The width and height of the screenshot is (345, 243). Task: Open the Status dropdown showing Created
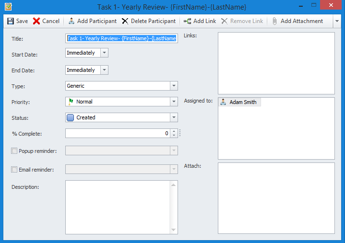[x=174, y=117]
